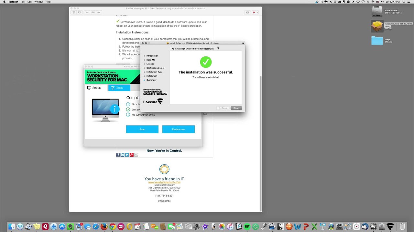Open the F-Secure app icon in the Dock
Image resolution: width=414 pixels, height=232 pixels.
coord(390,227)
